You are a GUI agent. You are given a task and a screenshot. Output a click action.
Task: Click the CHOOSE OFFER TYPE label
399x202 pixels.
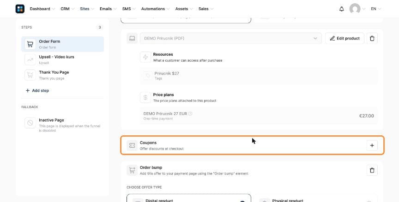(144, 187)
